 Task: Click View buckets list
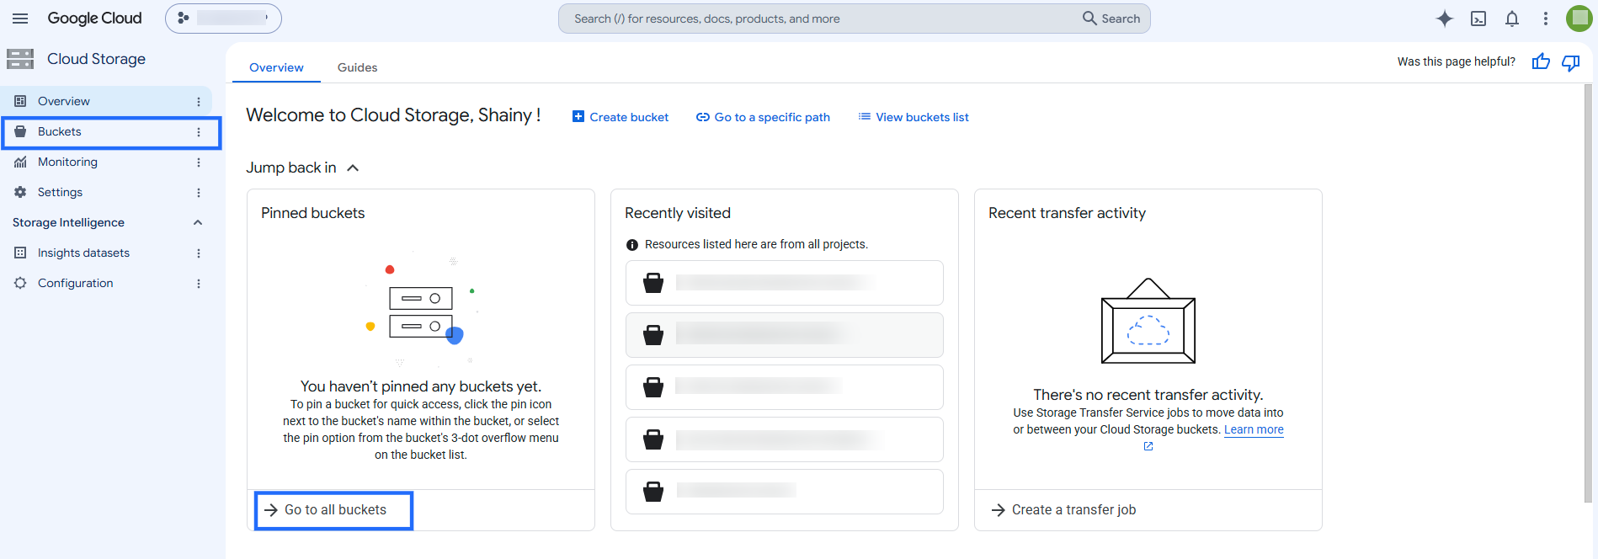pyautogui.click(x=914, y=117)
